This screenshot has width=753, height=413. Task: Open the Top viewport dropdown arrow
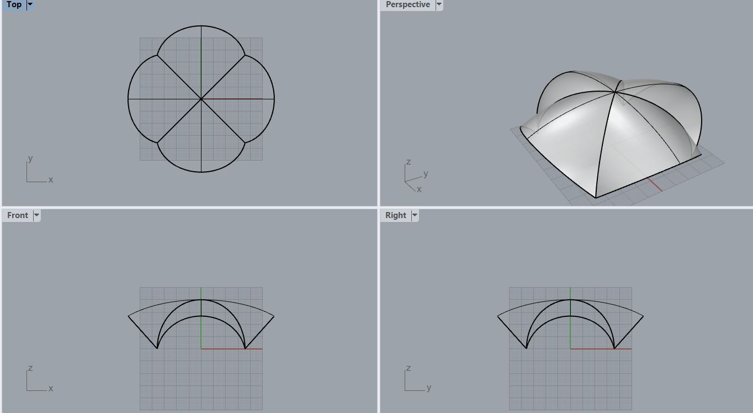click(30, 4)
